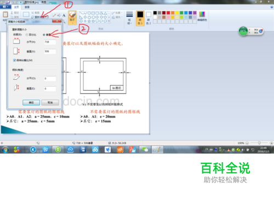Click the zoom in plus button
274x201 pixels.
pos(271,143)
